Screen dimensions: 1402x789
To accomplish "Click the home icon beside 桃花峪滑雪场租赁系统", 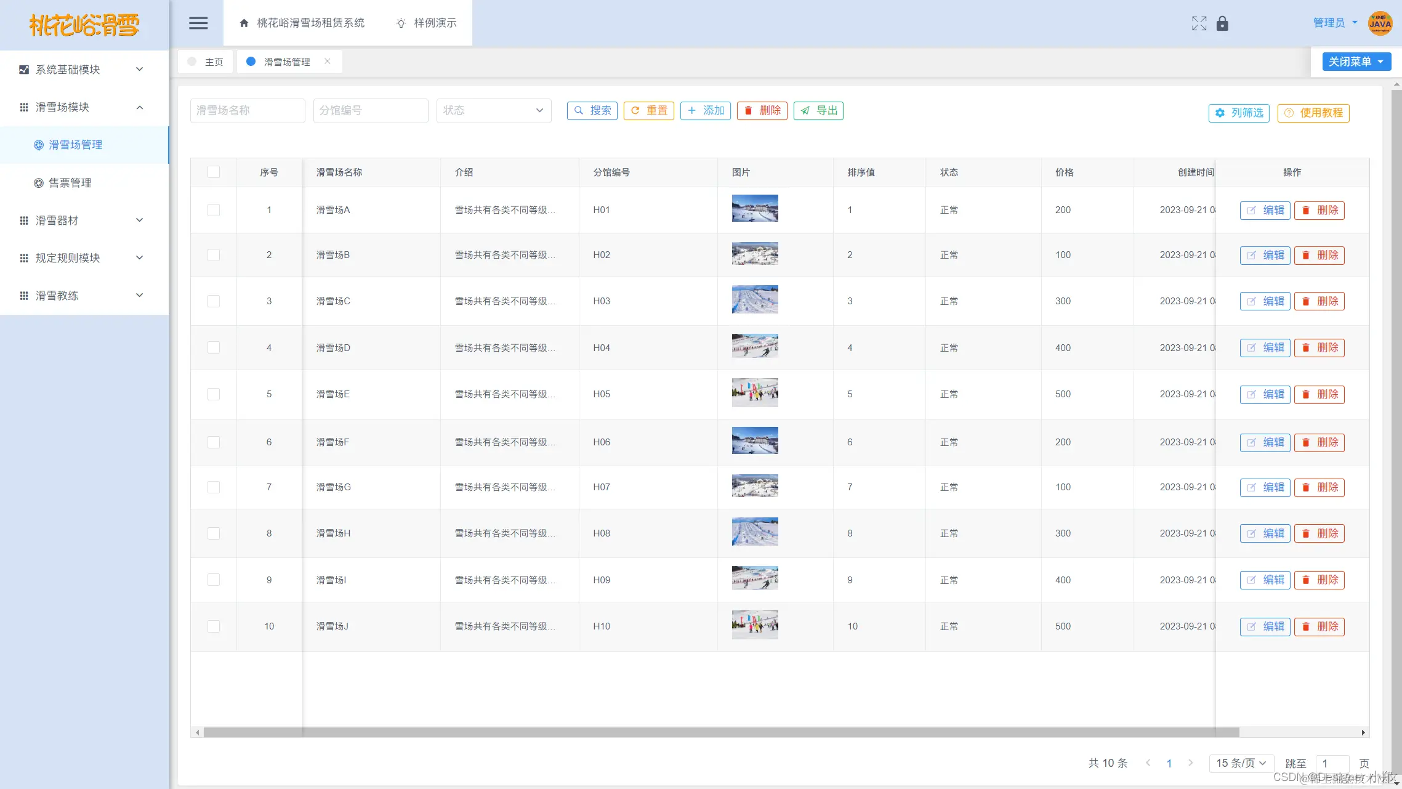I will coord(244,23).
